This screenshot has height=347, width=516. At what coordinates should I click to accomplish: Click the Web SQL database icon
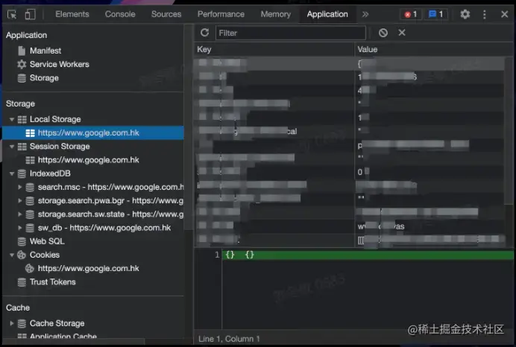[22, 241]
